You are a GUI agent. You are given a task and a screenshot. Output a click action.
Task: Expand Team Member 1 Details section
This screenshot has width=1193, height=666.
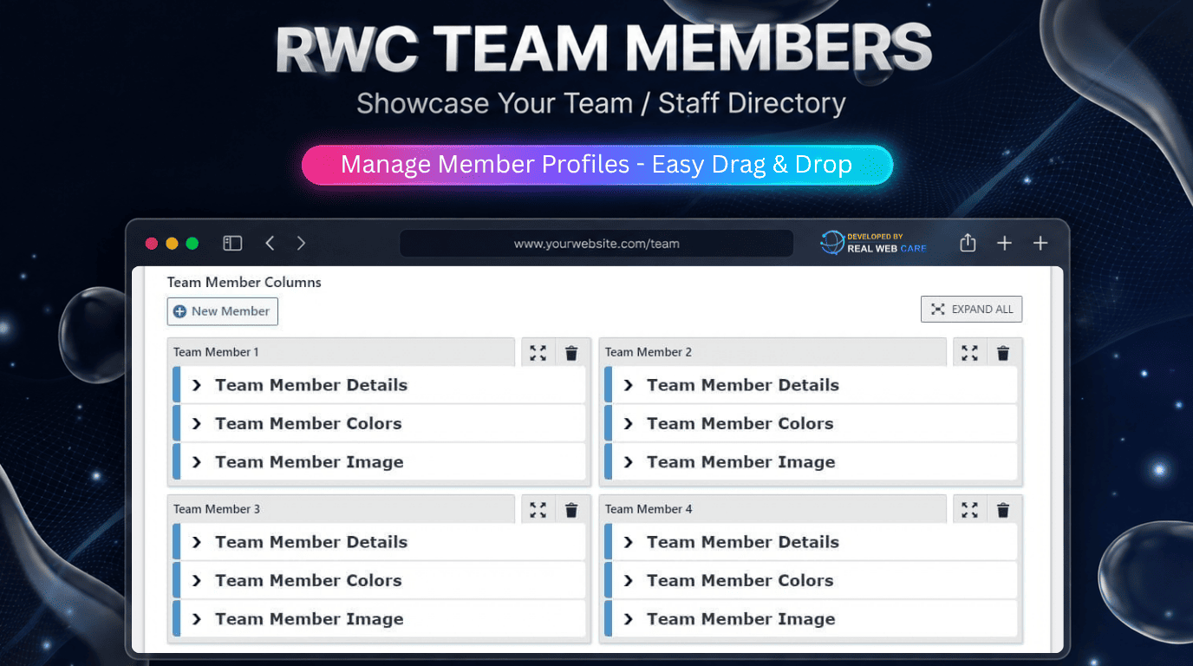click(379, 385)
